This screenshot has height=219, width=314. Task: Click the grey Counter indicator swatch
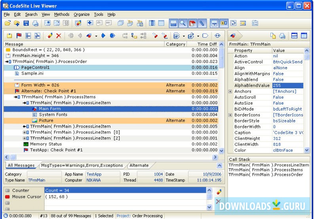pos(8,190)
